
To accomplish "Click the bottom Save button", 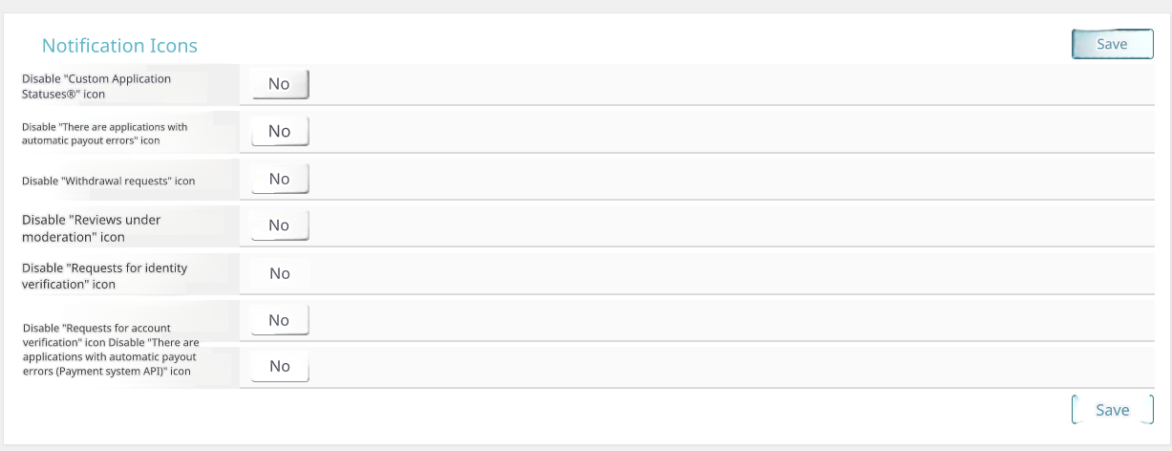I will pos(1112,410).
